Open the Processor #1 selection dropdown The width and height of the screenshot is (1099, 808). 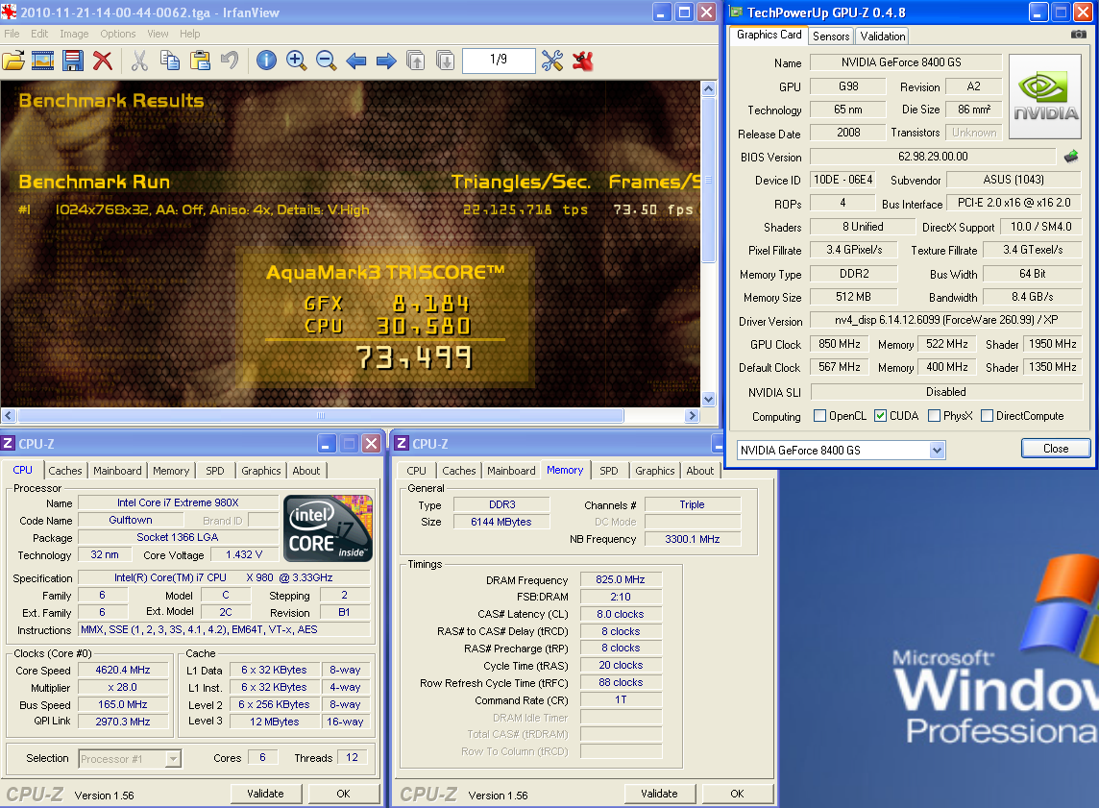point(173,758)
